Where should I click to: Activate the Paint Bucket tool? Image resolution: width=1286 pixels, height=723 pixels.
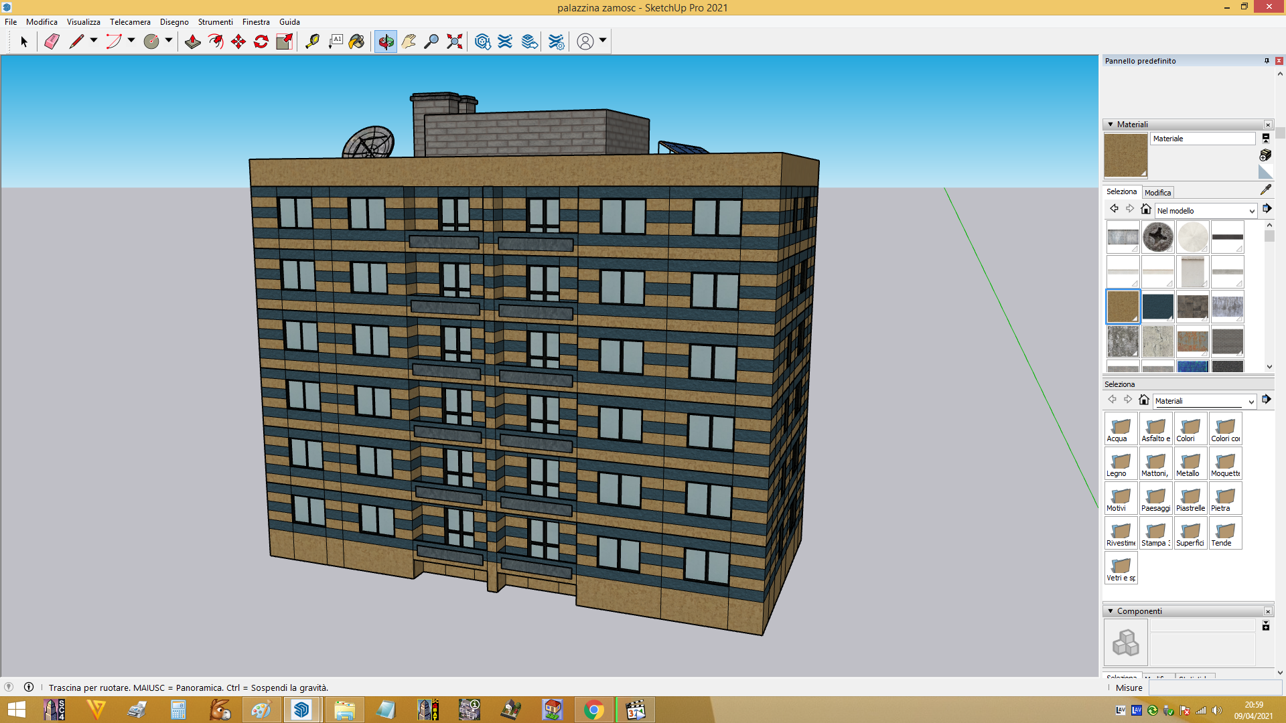point(357,42)
